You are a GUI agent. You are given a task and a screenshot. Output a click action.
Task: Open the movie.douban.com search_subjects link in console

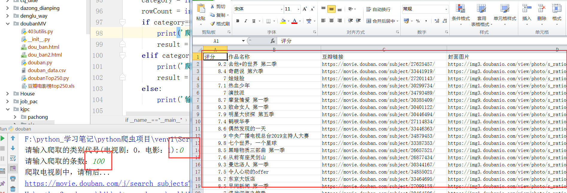click(x=107, y=183)
